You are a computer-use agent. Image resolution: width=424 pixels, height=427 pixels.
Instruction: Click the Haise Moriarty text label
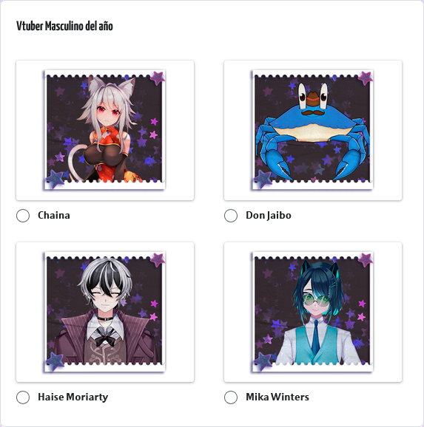[x=73, y=397]
